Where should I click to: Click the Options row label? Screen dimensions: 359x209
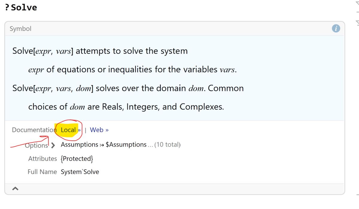point(36,145)
